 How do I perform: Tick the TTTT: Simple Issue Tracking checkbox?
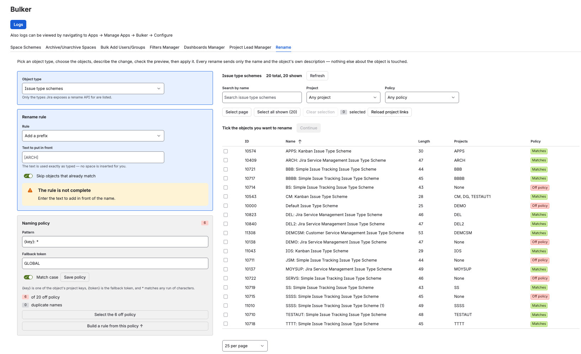click(225, 324)
